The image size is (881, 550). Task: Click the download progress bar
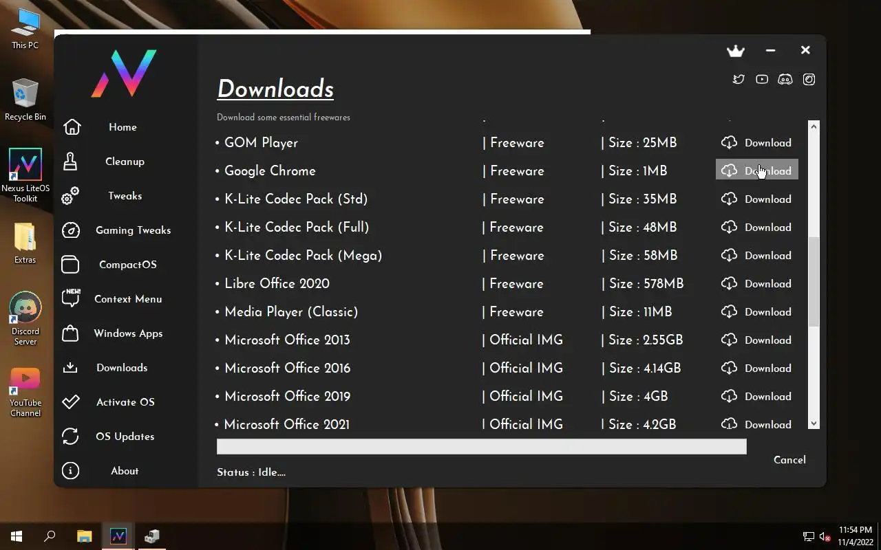(482, 447)
